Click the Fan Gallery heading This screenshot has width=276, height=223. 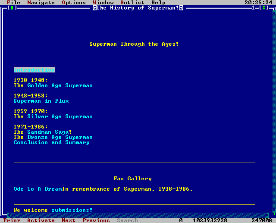pos(132,179)
